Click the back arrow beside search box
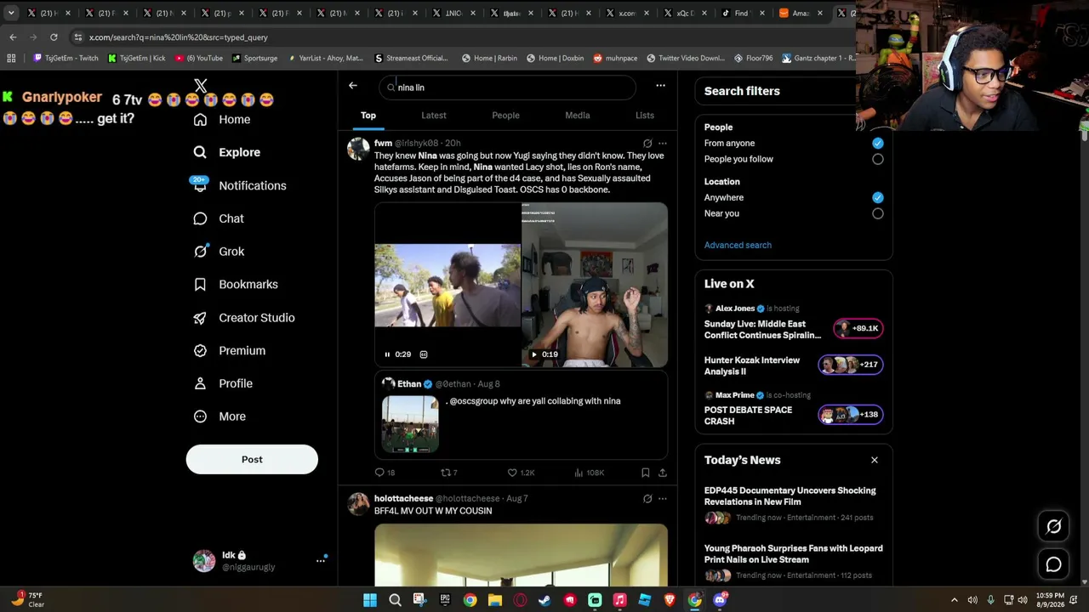 click(353, 86)
